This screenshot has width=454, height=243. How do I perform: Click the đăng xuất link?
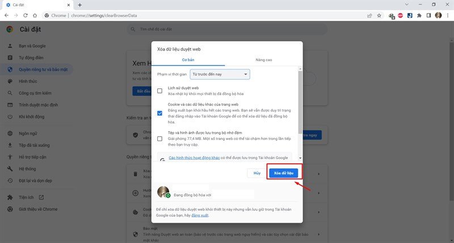click(200, 216)
